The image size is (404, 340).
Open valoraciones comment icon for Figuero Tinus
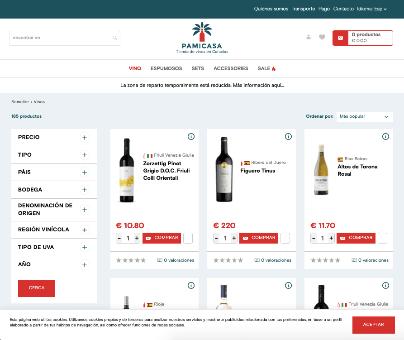(x=257, y=260)
